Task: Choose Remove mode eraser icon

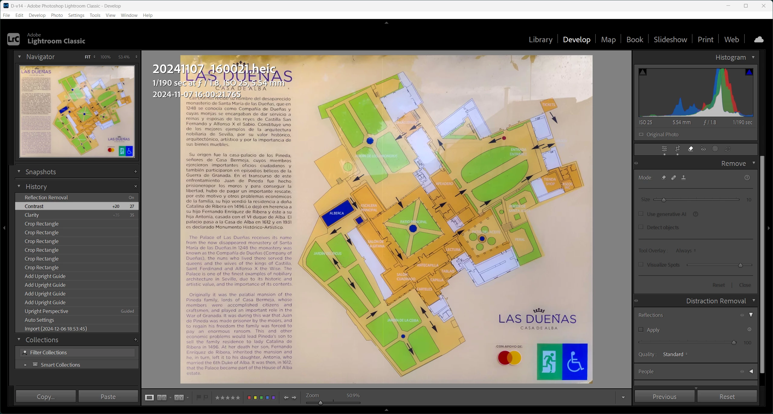Action: point(664,178)
